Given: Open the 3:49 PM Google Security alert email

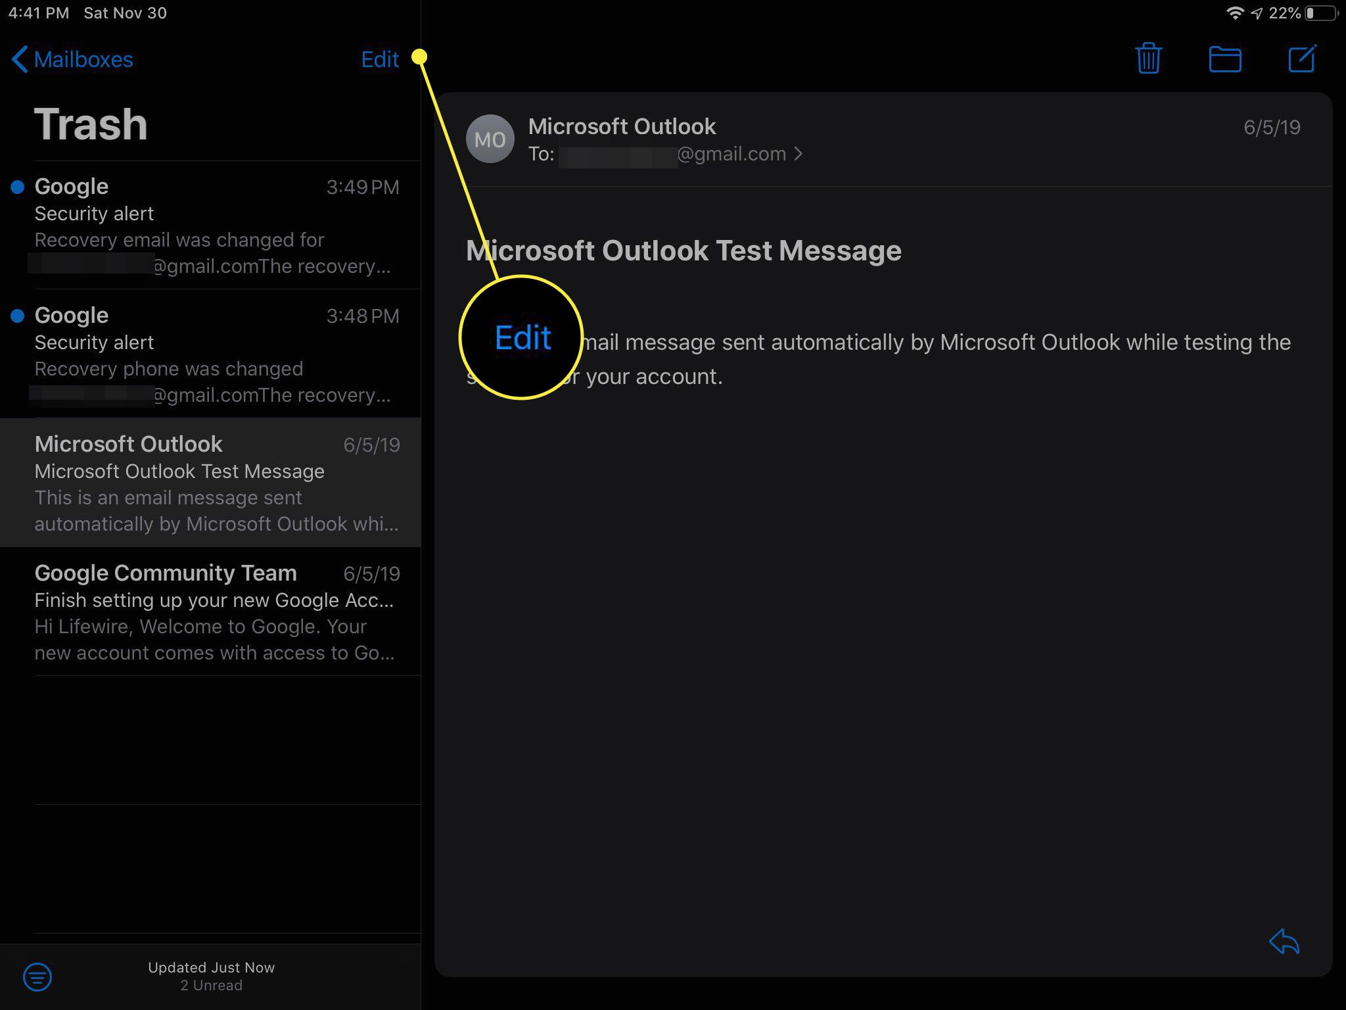Looking at the screenshot, I should [x=210, y=225].
